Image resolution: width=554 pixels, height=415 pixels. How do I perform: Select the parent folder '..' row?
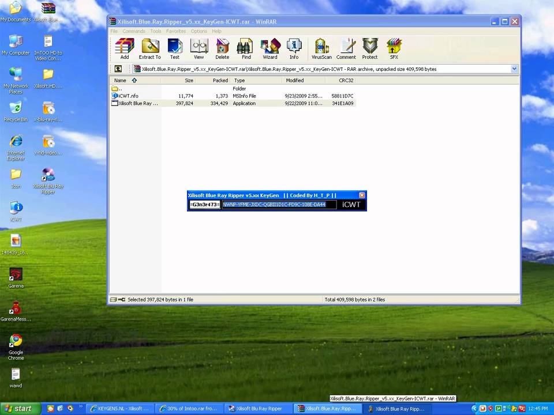pos(233,89)
